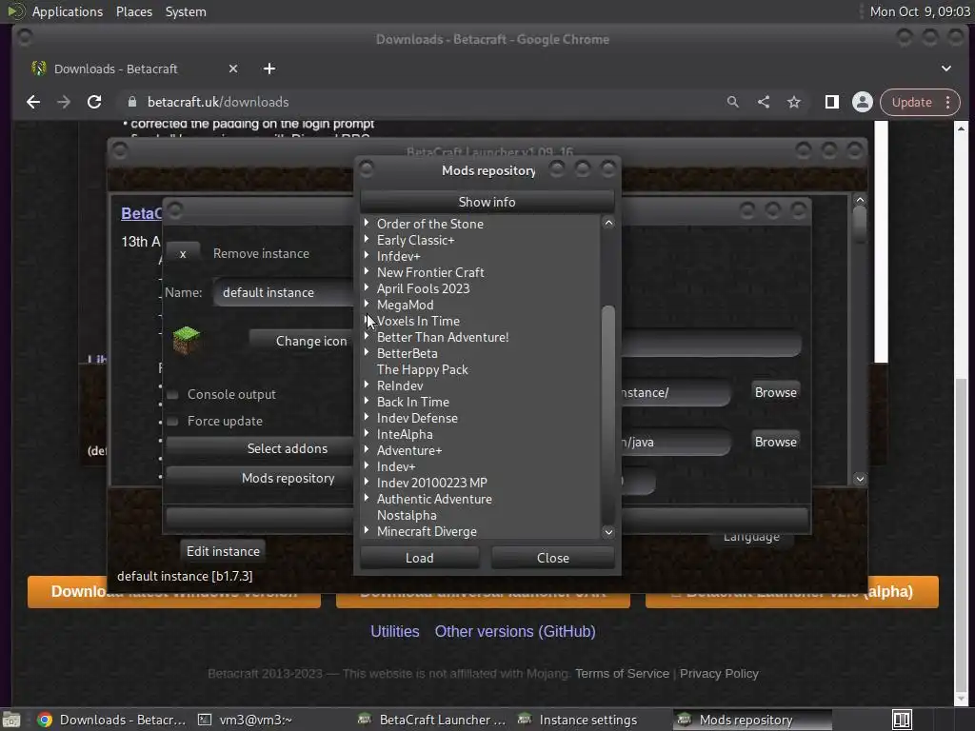Image resolution: width=975 pixels, height=731 pixels.
Task: Click the Update button in Chrome
Action: [x=911, y=102]
